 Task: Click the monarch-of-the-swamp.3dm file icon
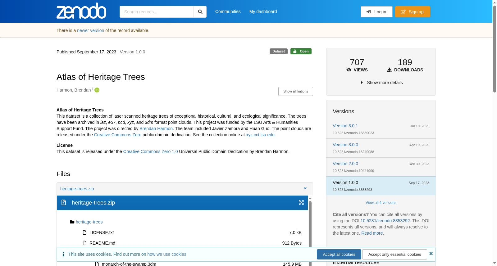[97, 264]
